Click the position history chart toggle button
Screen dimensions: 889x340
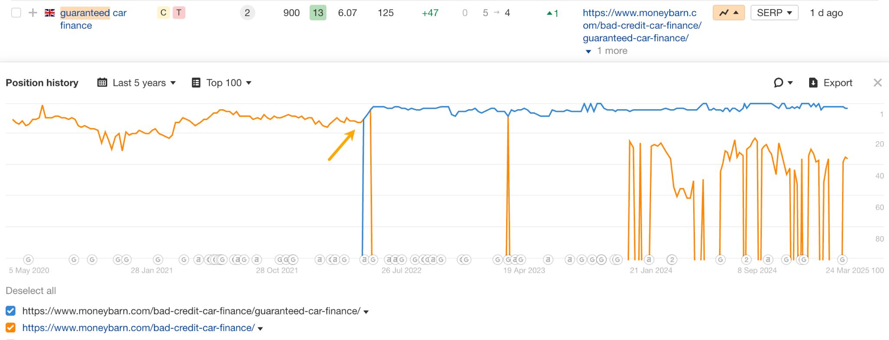click(x=728, y=13)
